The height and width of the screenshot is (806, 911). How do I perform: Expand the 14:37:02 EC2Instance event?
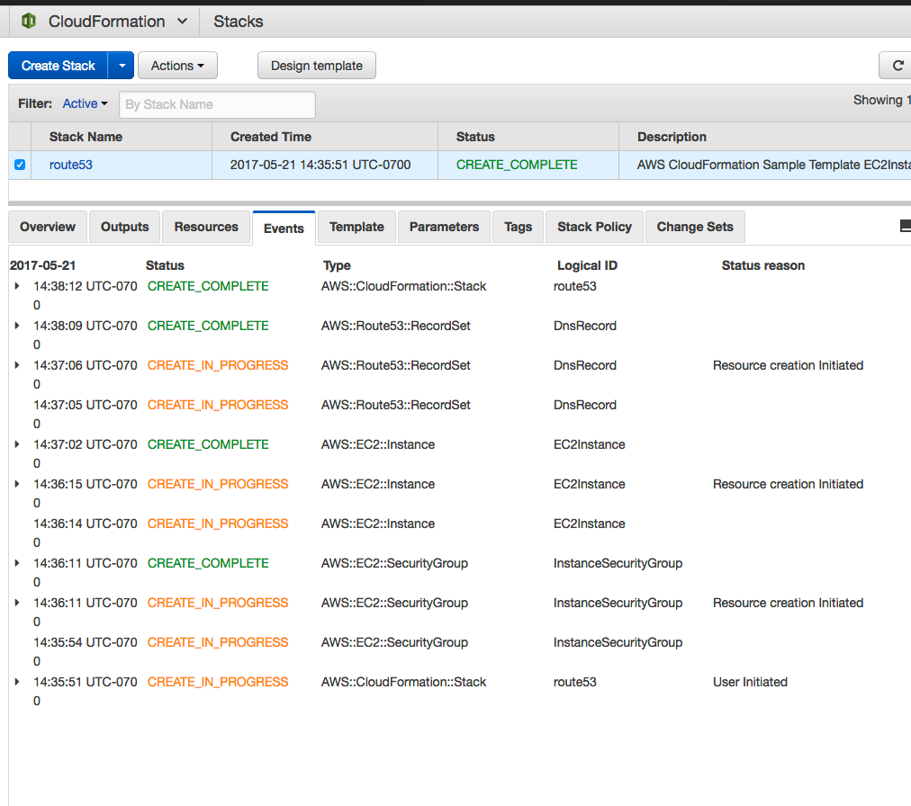(x=17, y=444)
